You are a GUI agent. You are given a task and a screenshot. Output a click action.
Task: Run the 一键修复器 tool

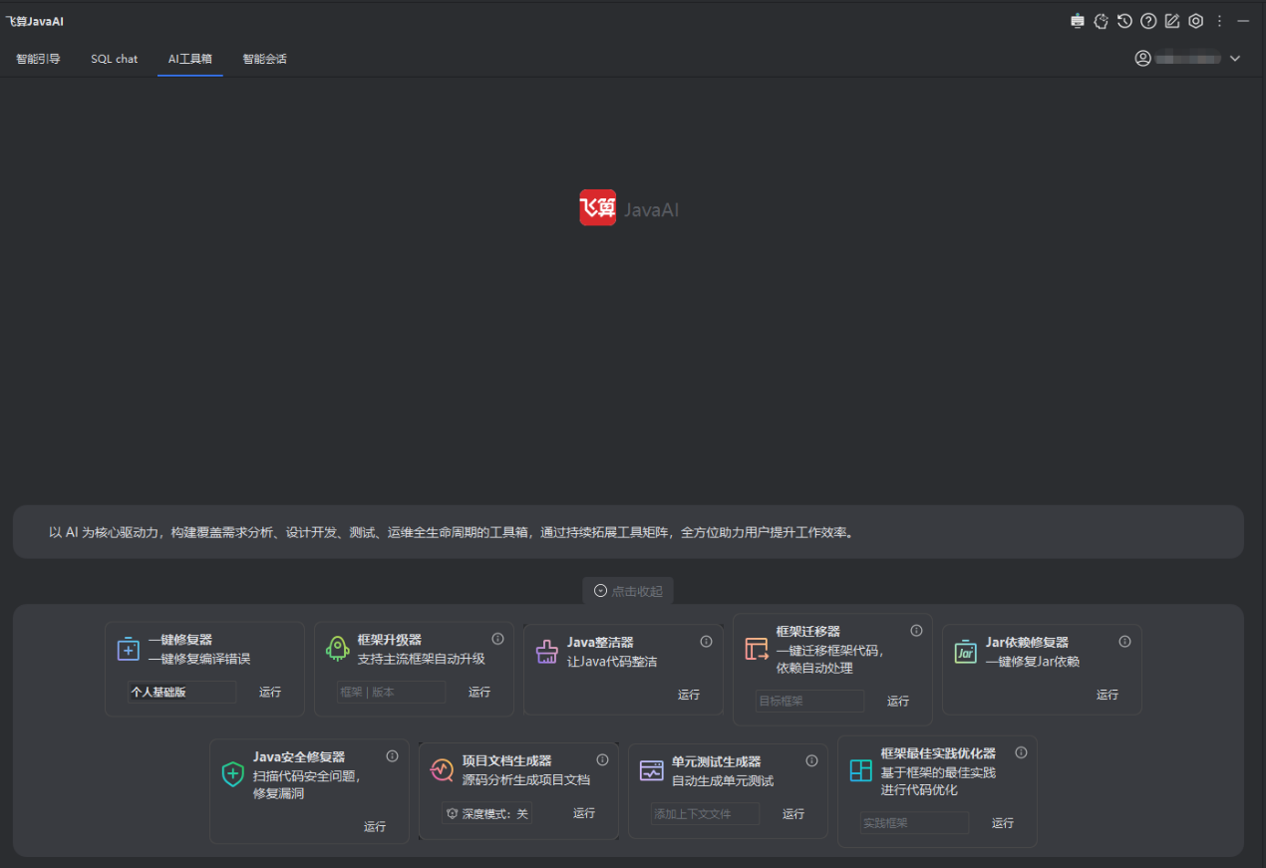point(270,692)
